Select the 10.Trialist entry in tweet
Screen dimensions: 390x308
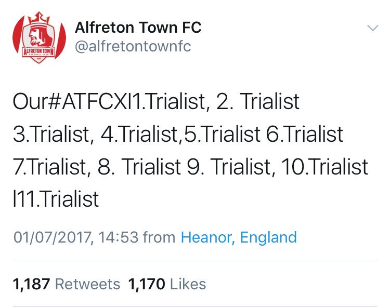[325, 166]
